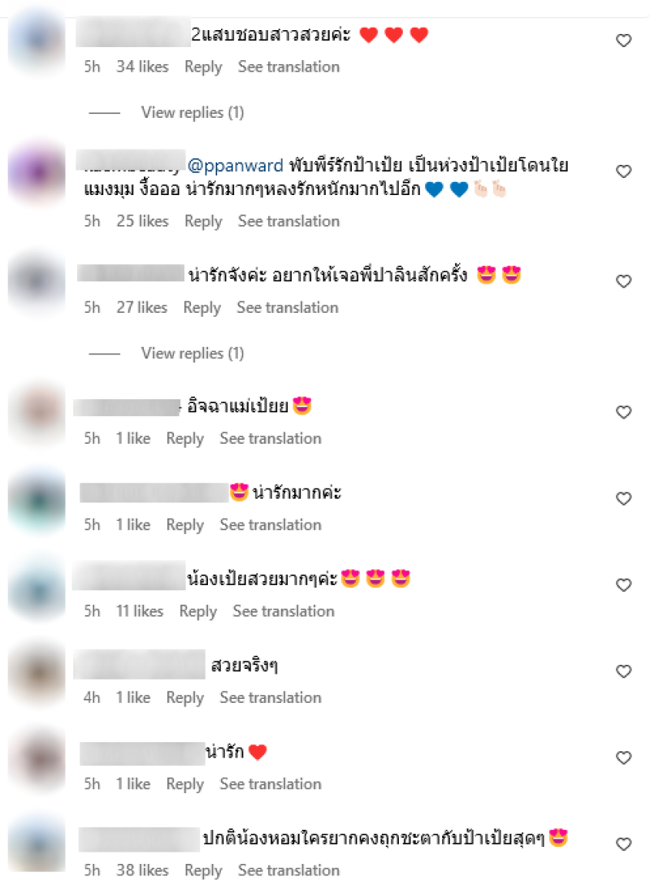Open the purple avatar commenter profile

coord(37,171)
